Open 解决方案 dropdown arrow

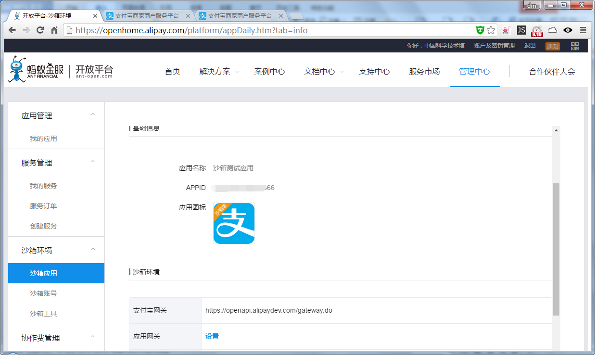(x=237, y=72)
